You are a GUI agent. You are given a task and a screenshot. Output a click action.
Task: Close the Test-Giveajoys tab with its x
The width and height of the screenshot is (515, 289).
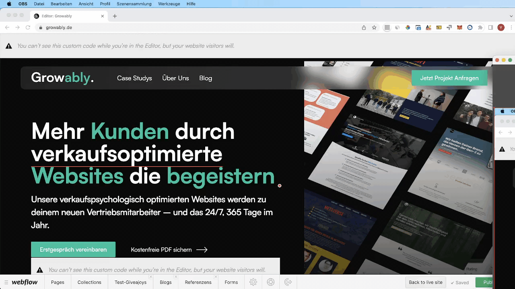[151, 277]
